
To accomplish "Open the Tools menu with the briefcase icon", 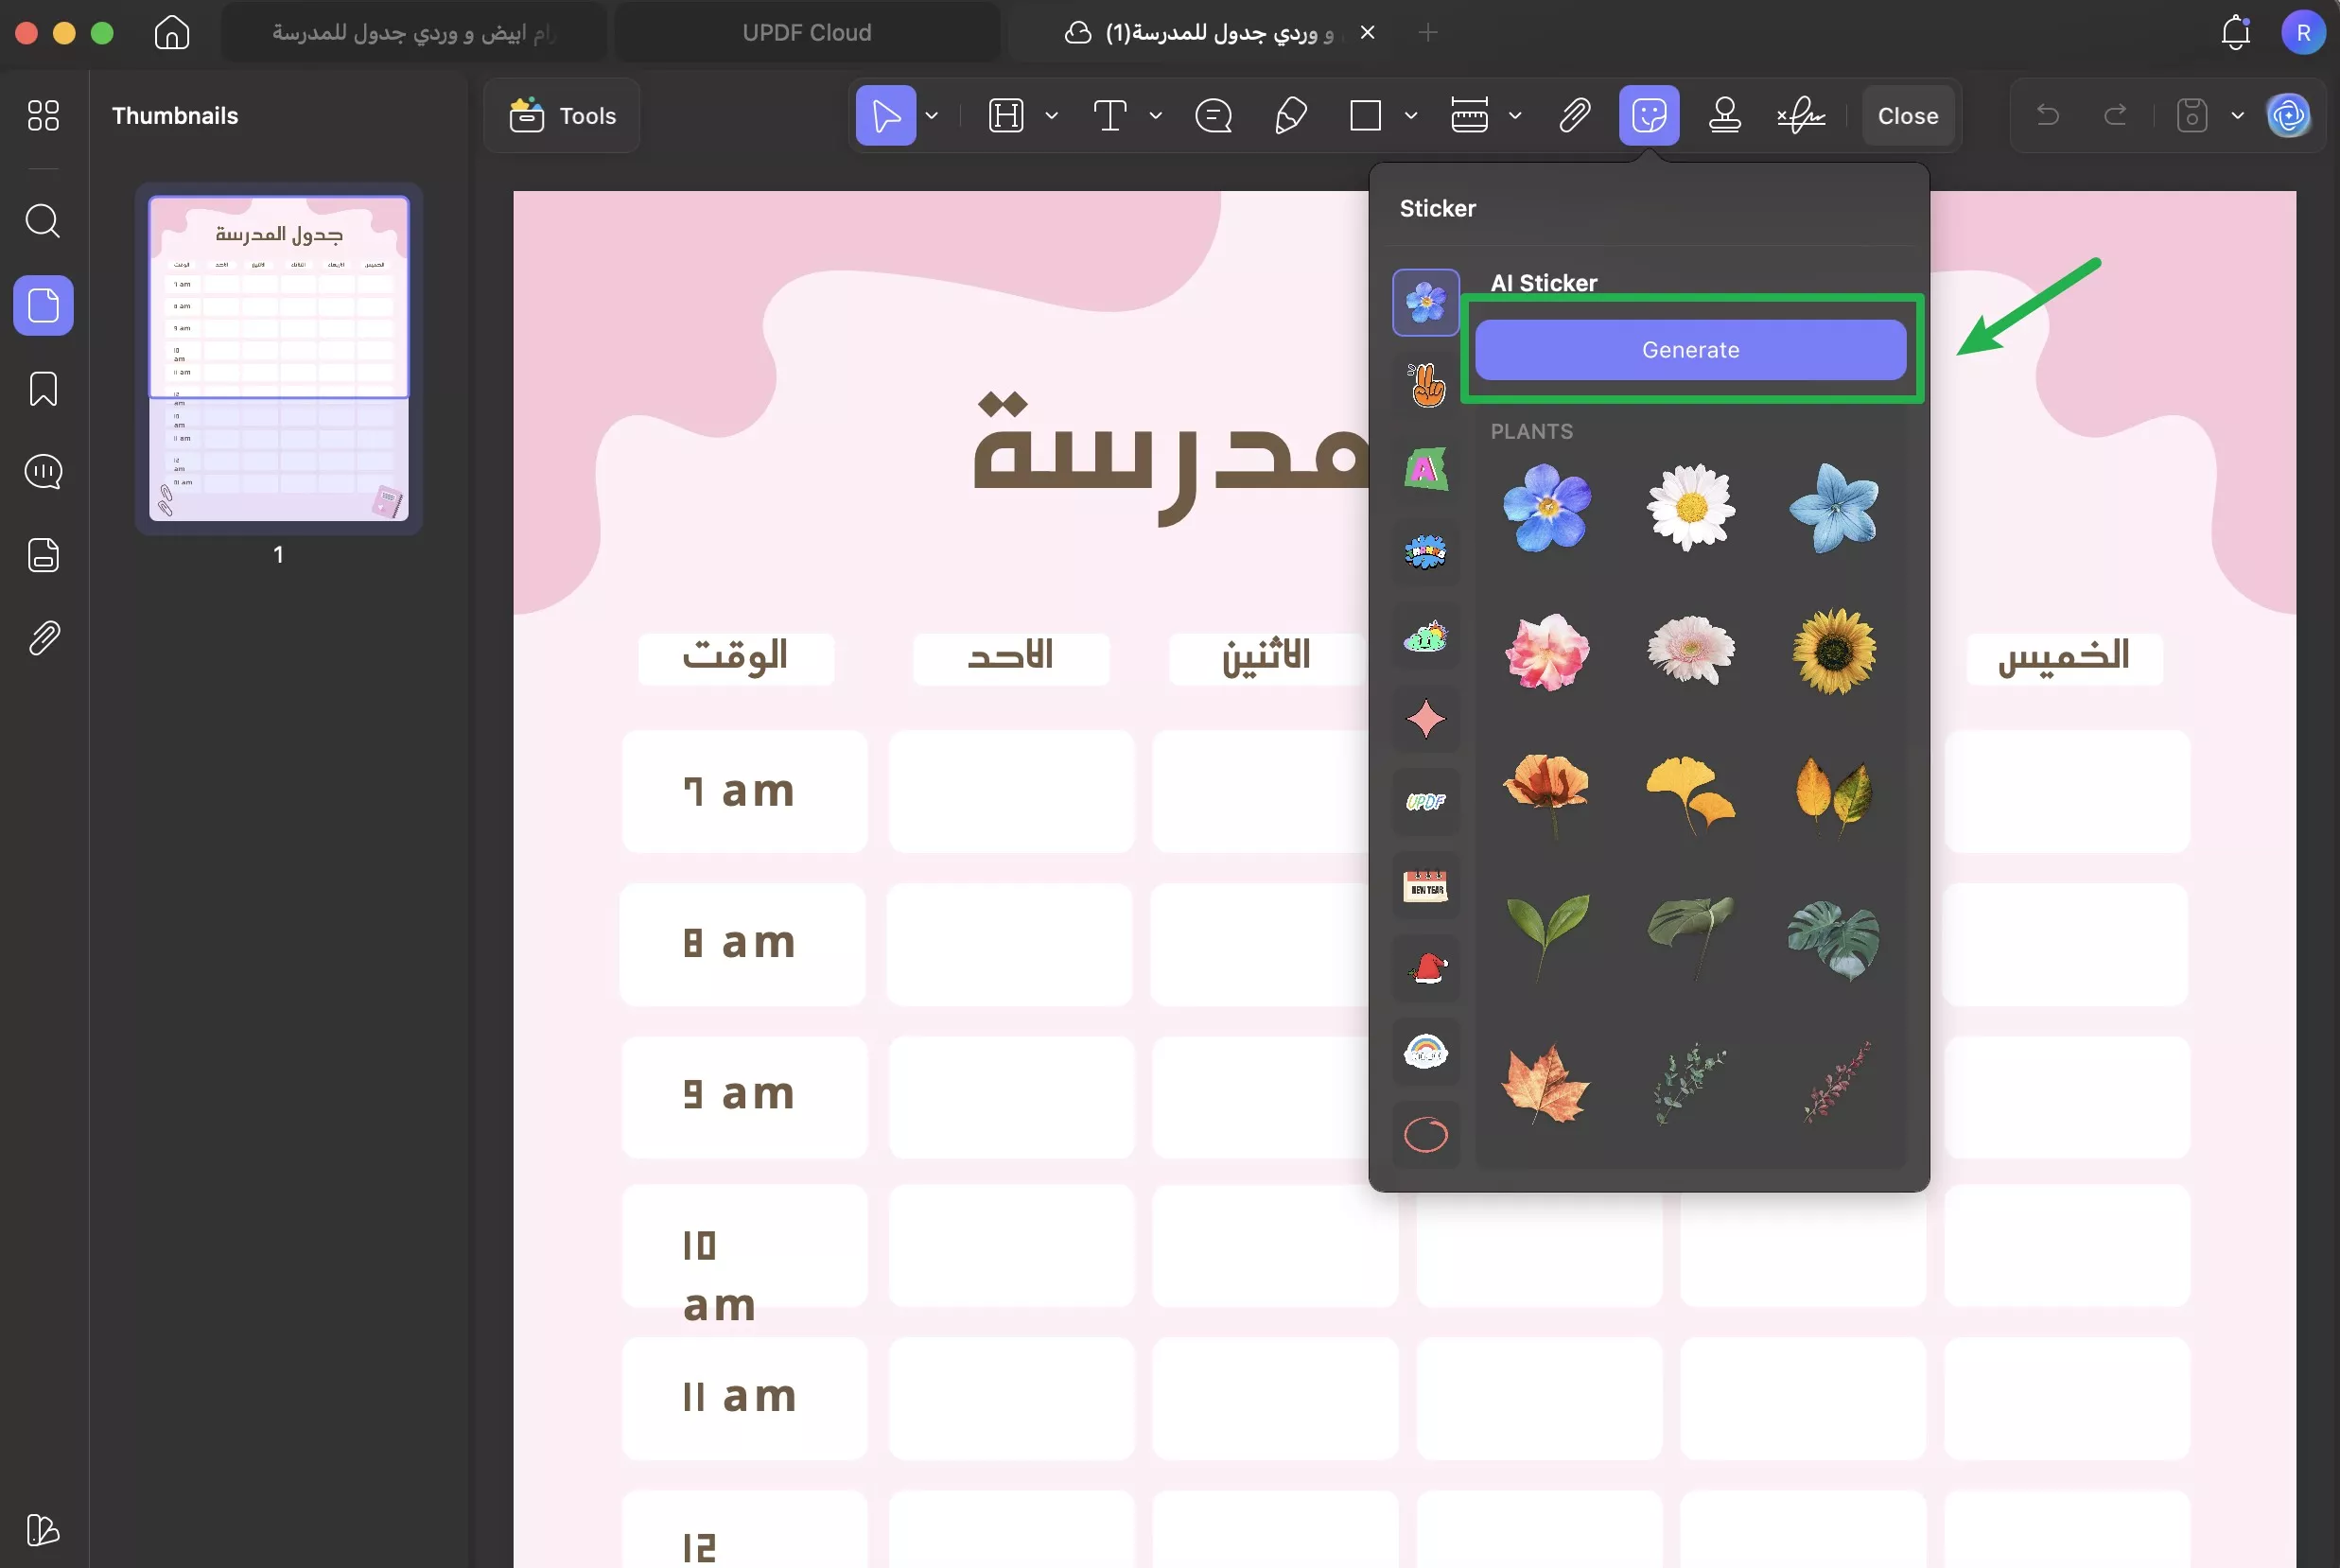I will [x=561, y=115].
